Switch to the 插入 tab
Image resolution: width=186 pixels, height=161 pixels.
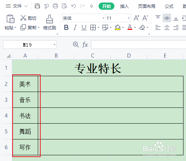124,6
